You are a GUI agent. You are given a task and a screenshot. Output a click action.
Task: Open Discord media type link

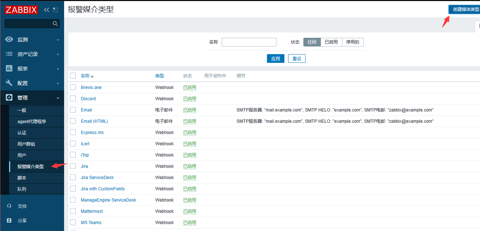(88, 98)
